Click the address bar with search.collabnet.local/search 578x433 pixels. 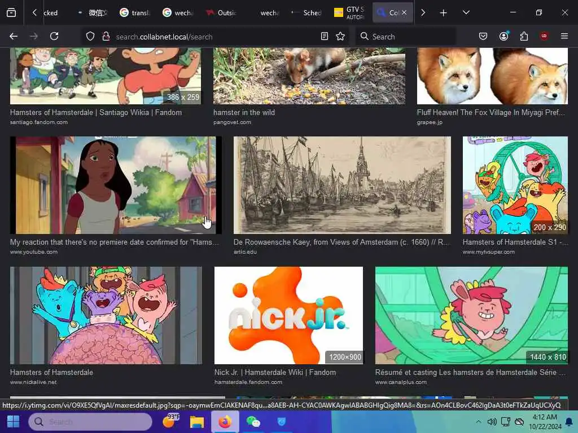pos(216,37)
